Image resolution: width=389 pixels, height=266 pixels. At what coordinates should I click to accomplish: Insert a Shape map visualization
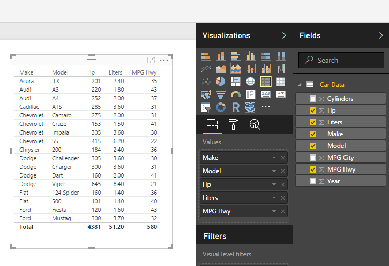click(250, 107)
